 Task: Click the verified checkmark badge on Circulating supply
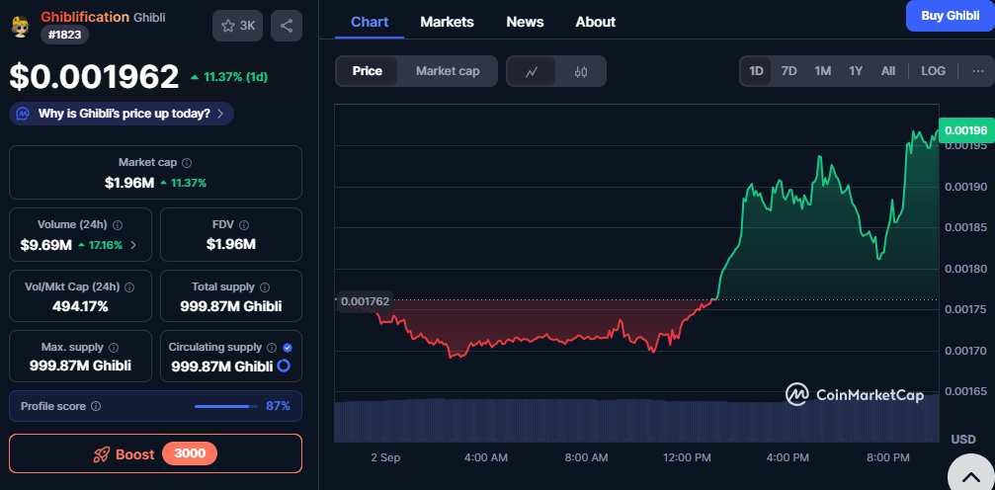tap(288, 347)
